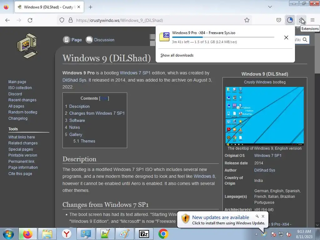Switch to the Discussion tab

pyautogui.click(x=100, y=40)
